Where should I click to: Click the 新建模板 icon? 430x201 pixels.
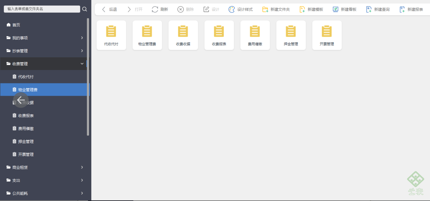[x=302, y=9]
